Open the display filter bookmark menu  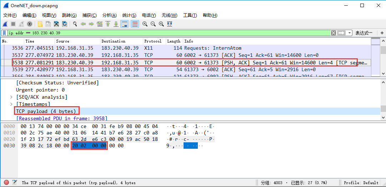pos(4,33)
